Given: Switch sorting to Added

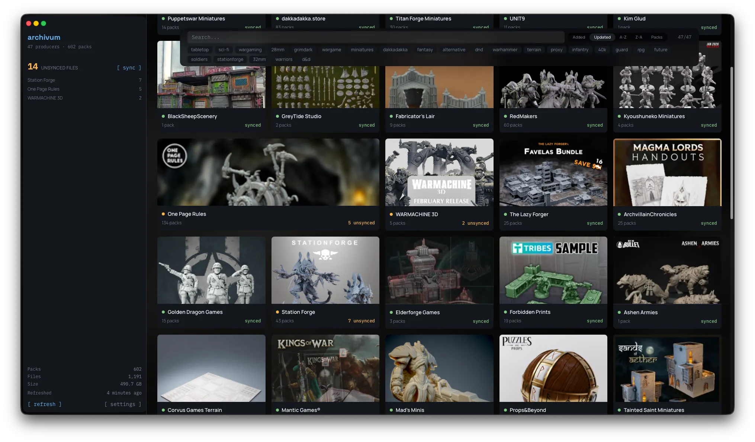Looking at the screenshot, I should (579, 37).
